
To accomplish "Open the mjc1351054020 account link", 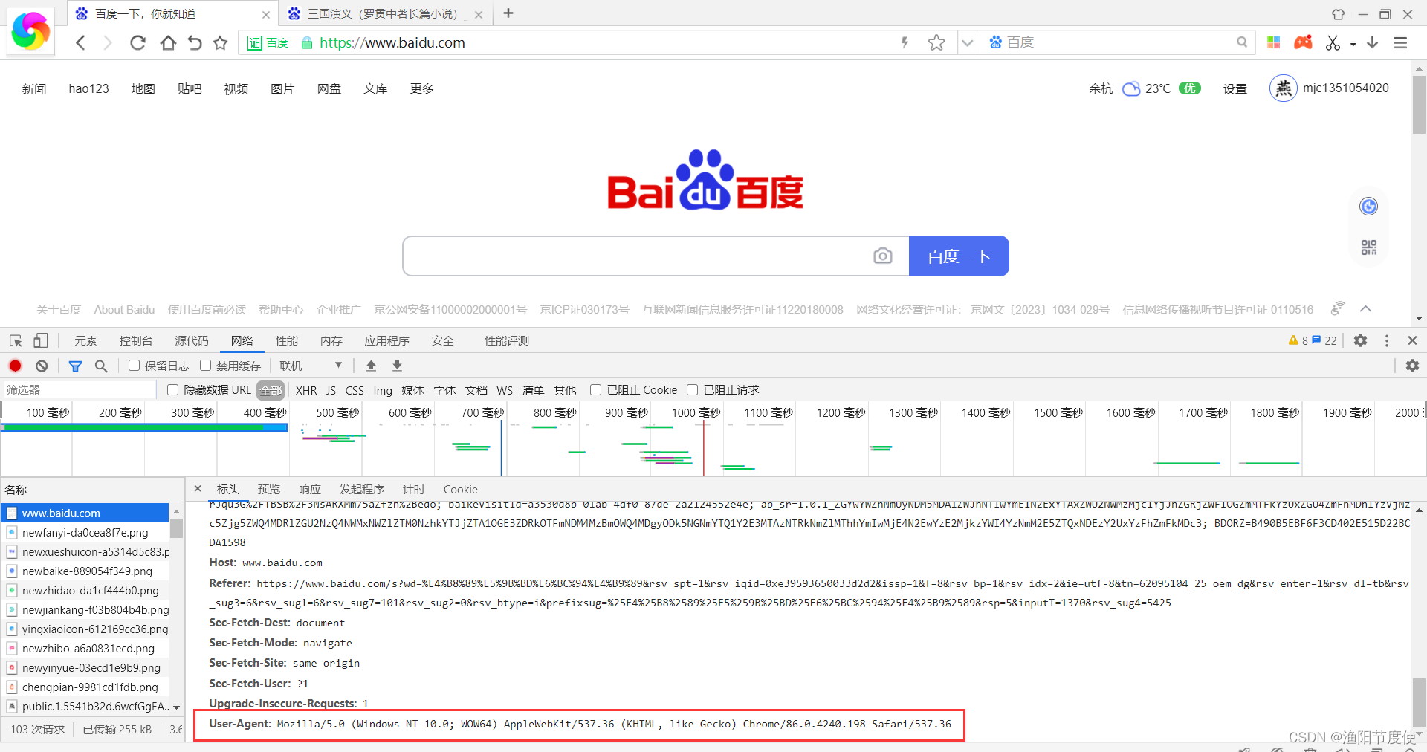I will (1345, 88).
